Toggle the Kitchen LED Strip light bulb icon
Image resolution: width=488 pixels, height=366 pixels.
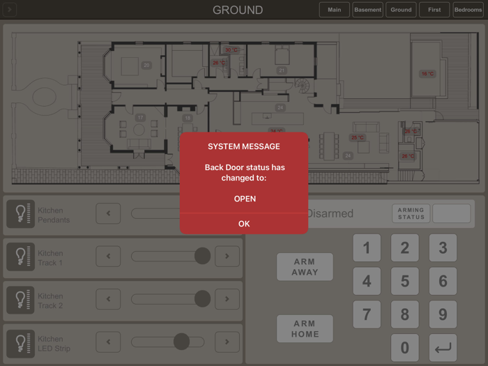20,344
